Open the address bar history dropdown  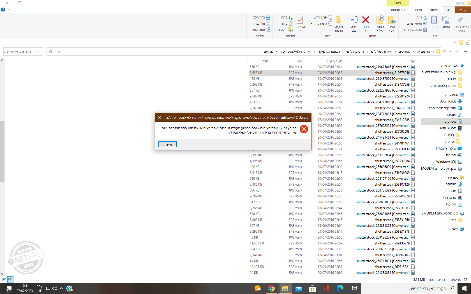click(59, 52)
